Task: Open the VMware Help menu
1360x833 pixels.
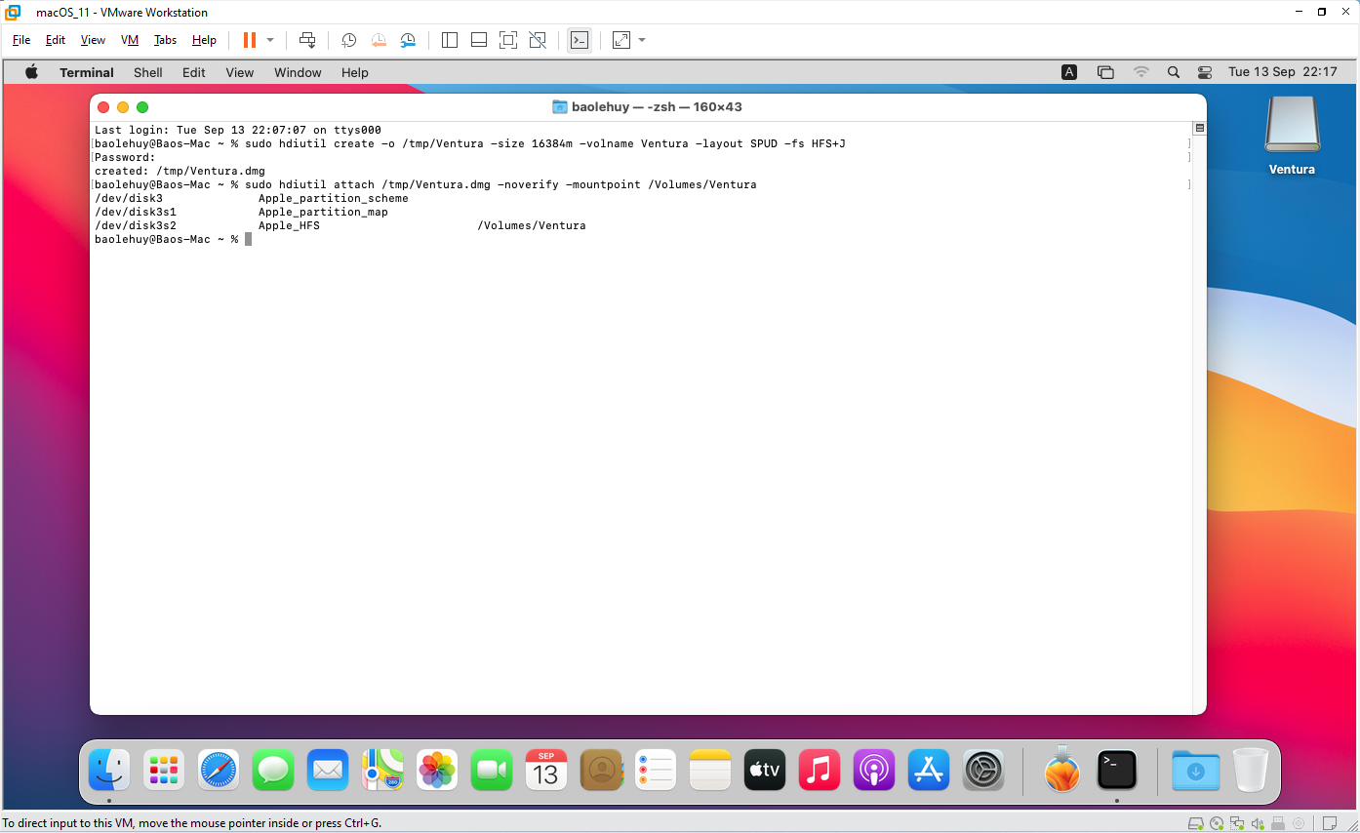Action: point(204,40)
